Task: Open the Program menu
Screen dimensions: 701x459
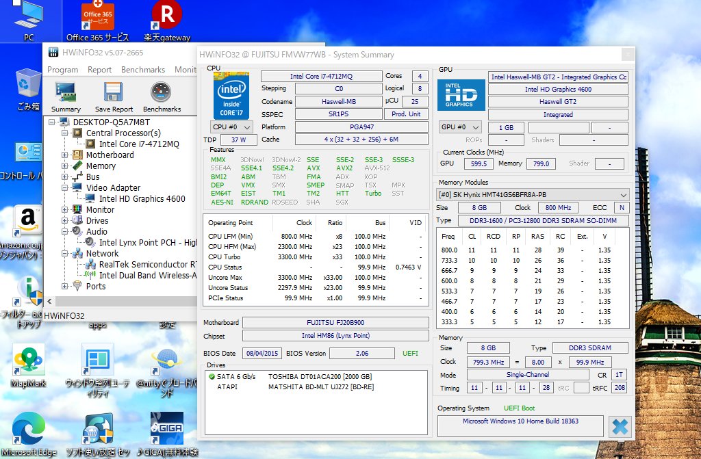Action: click(x=62, y=70)
